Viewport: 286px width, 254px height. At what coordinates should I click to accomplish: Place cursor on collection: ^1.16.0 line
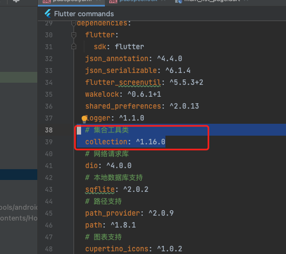[x=125, y=142]
